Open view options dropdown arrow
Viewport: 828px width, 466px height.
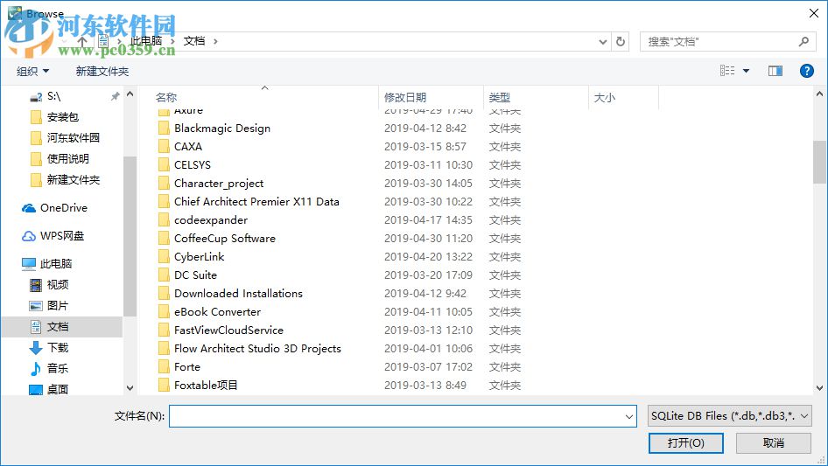(746, 71)
